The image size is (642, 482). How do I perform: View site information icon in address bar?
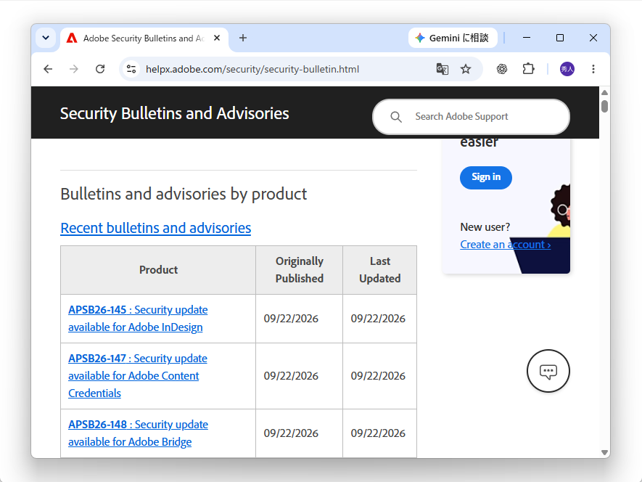pyautogui.click(x=131, y=69)
